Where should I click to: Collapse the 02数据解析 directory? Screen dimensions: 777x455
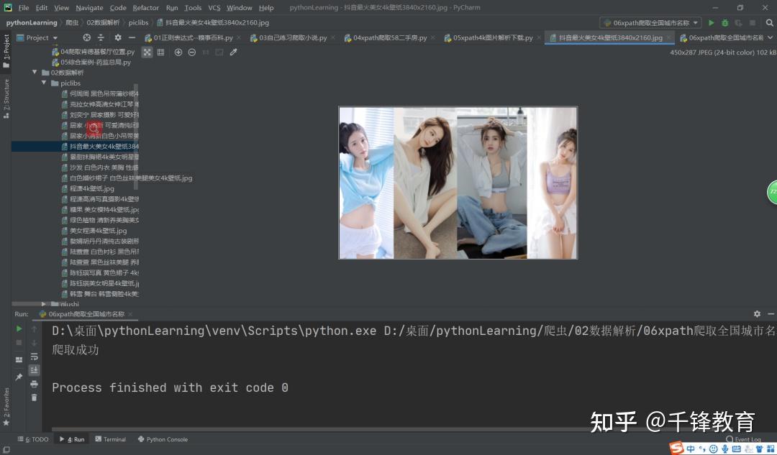click(35, 73)
